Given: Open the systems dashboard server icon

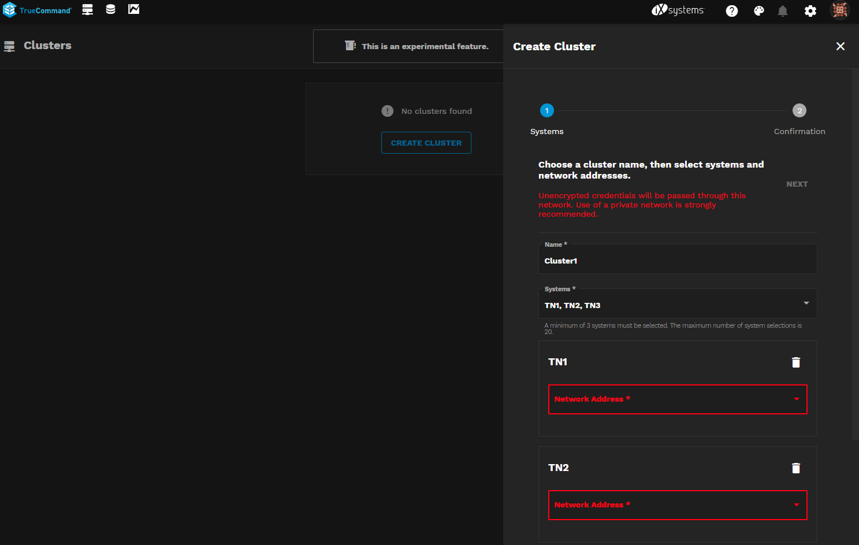Looking at the screenshot, I should click(x=87, y=10).
